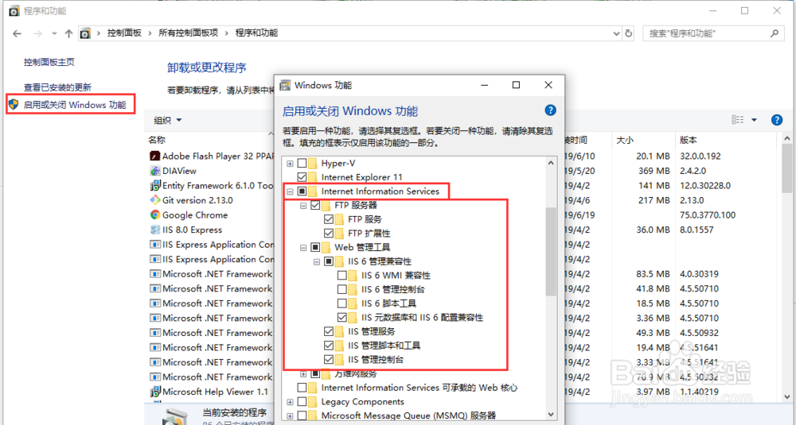This screenshot has width=796, height=425.
Task: Click the Git version 2.13.0 icon
Action: click(155, 200)
